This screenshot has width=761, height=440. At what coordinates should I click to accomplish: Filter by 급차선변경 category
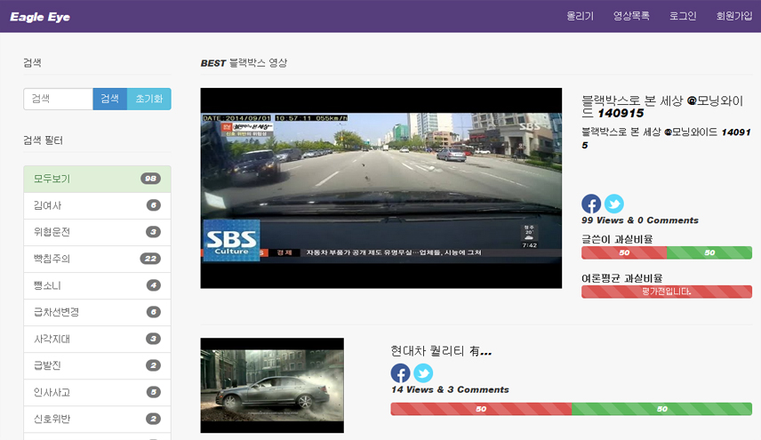tap(97, 312)
